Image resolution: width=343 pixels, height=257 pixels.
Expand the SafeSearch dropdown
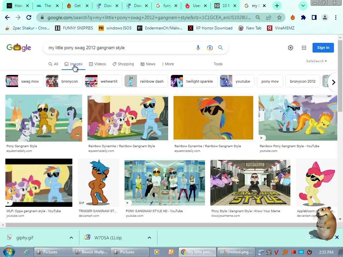click(316, 61)
